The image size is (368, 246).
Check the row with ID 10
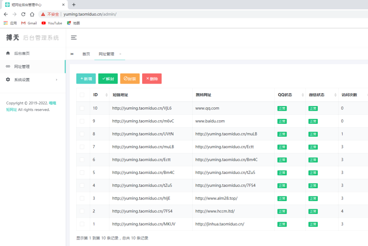point(82,108)
